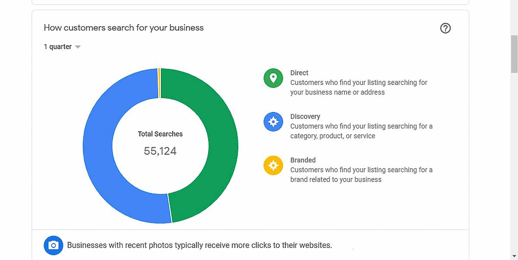Click the How customers search heading
518x260 pixels.
124,28
